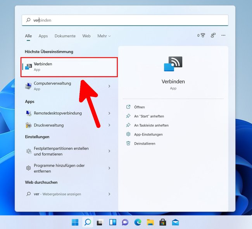Click the account switch people icon
252x229 pixels.
pyautogui.click(x=213, y=35)
